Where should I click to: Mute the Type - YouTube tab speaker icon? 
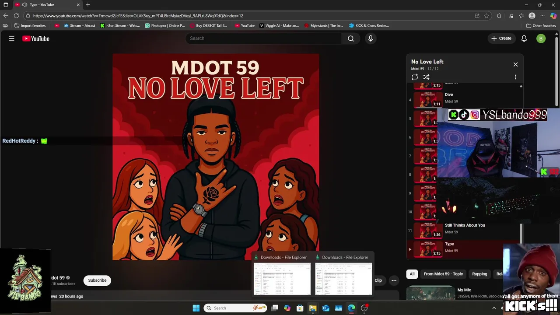[24, 4]
